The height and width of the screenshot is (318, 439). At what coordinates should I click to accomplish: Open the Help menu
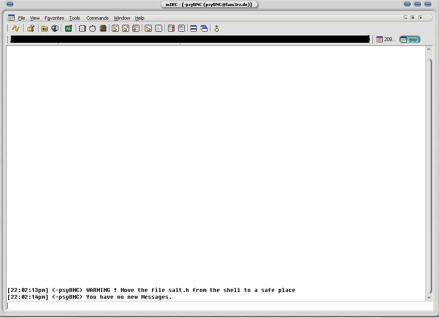pos(139,18)
